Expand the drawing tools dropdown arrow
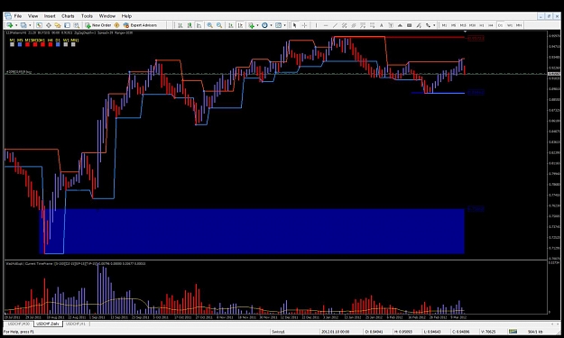564x338 pixels. click(x=434, y=25)
